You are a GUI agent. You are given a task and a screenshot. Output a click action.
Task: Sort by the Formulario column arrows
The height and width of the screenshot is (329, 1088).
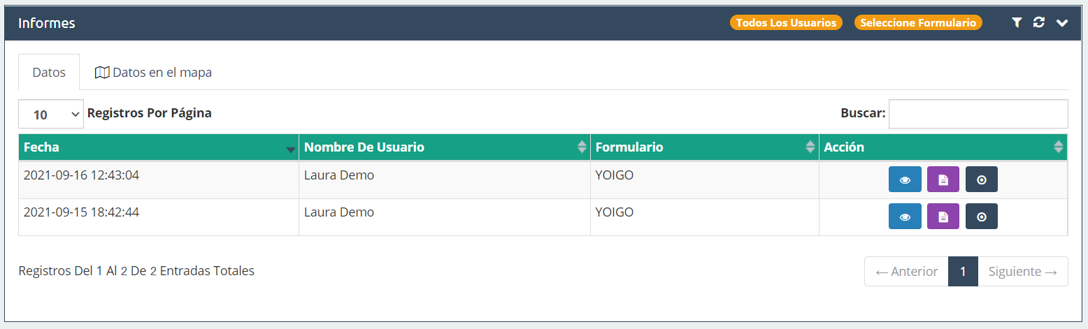(x=810, y=147)
